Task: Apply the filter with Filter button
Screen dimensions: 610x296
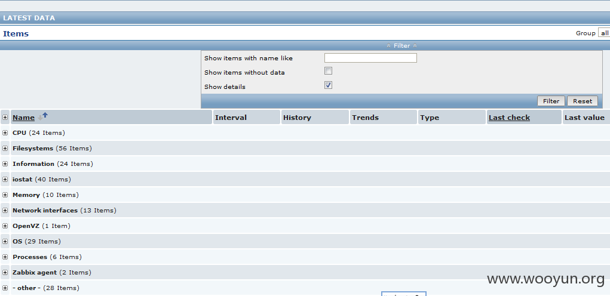Action: (551, 101)
